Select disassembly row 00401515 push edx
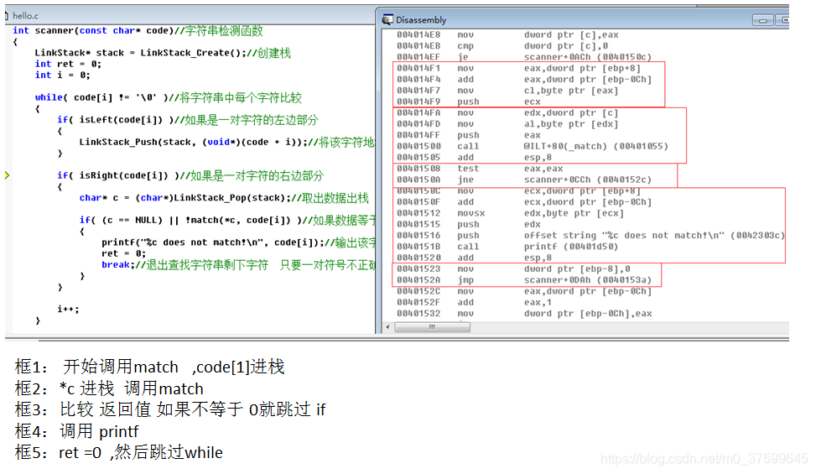The width and height of the screenshot is (816, 474). tap(468, 224)
